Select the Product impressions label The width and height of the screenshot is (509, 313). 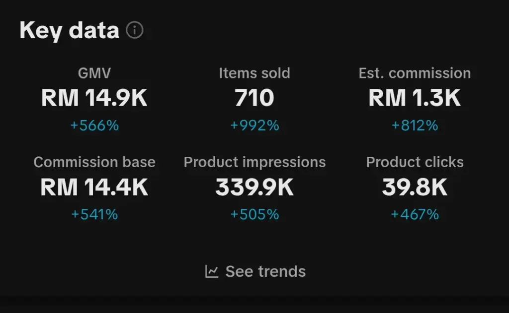pyautogui.click(x=254, y=162)
